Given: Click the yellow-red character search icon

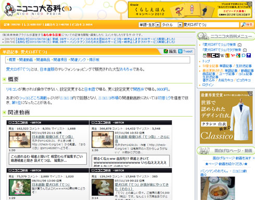Looking at the screenshot, I should (x=227, y=55).
